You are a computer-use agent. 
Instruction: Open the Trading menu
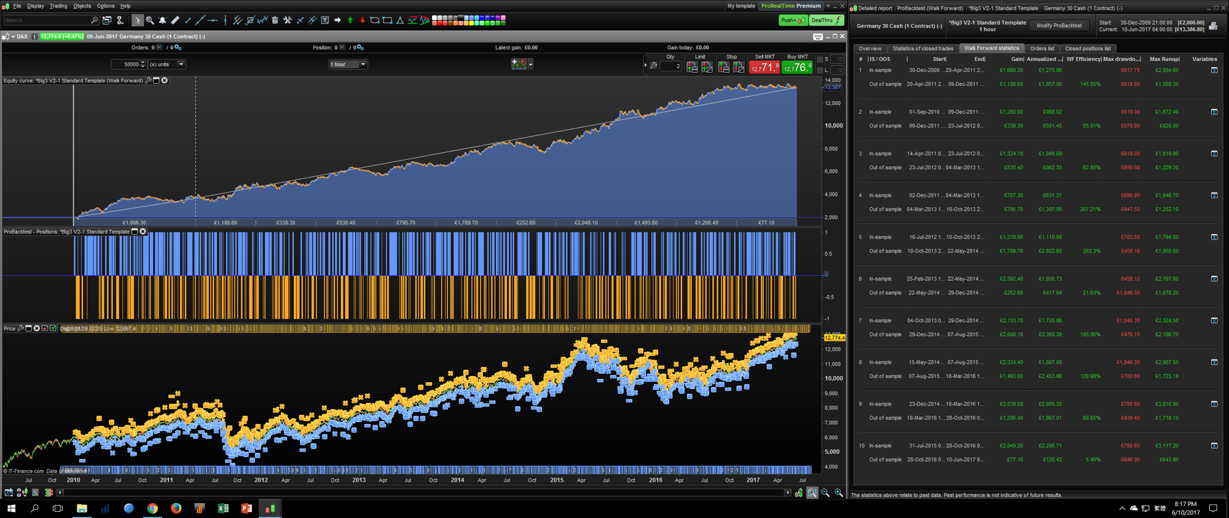tap(58, 6)
